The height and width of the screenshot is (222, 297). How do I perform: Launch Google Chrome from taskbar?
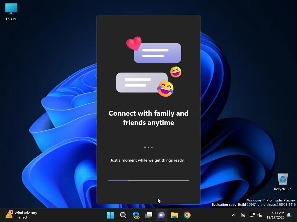click(187, 215)
